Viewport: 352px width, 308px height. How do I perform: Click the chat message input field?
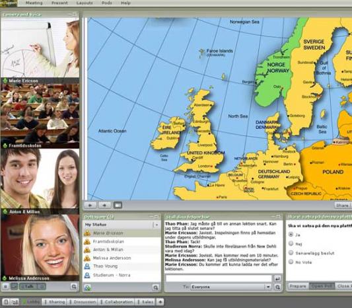[x=219, y=278]
